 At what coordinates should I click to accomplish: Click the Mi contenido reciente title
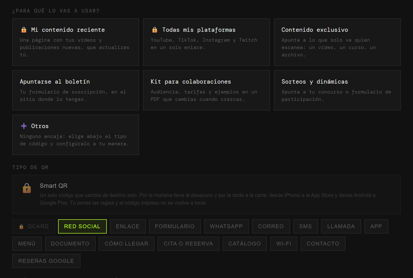[68, 30]
